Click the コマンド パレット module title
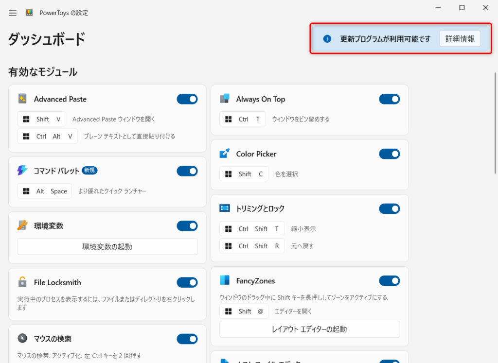Screen dimensions: 498x363 click(56, 171)
